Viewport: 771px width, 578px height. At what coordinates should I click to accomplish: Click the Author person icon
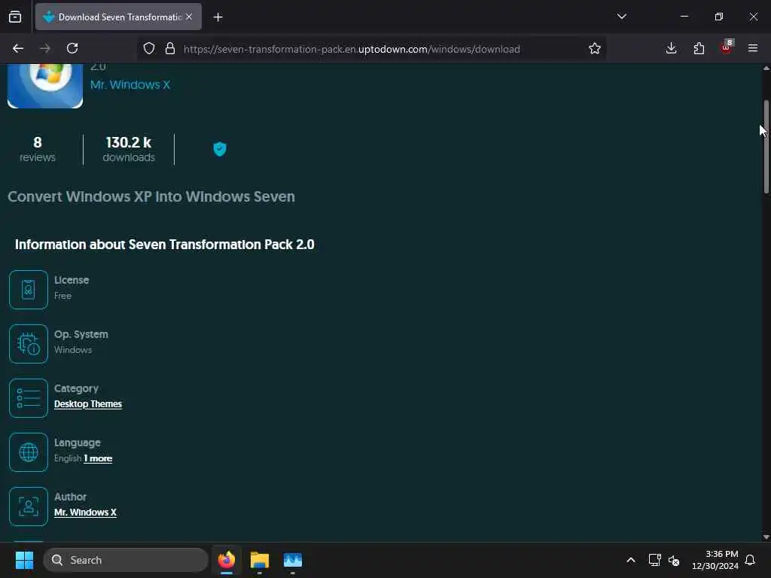(29, 507)
